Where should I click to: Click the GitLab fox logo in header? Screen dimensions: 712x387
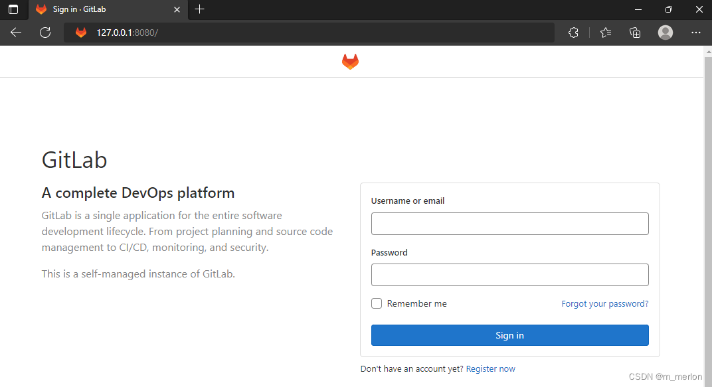coord(350,61)
